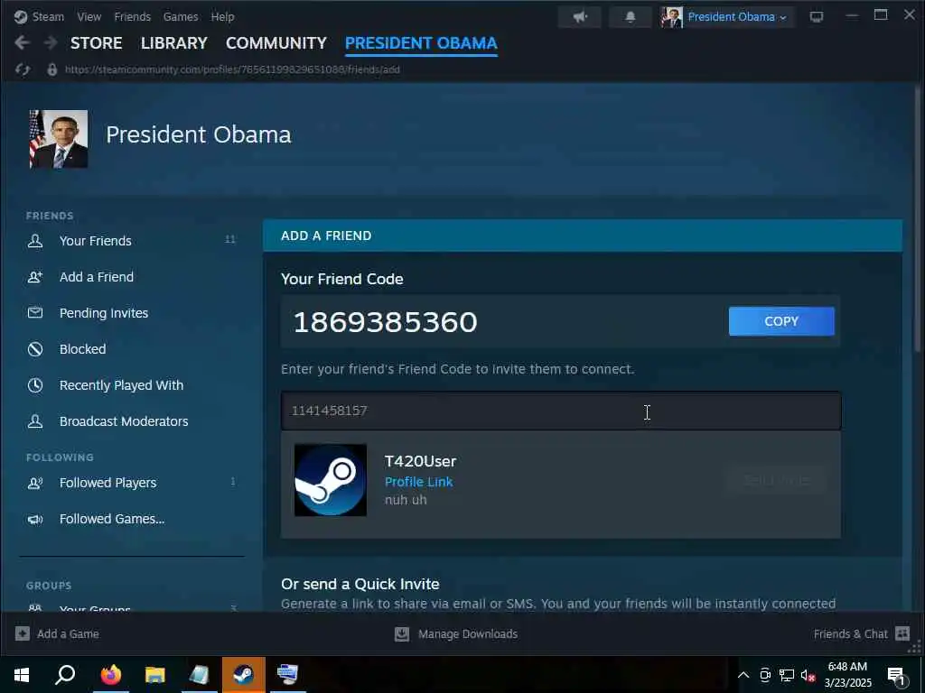The image size is (925, 693).
Task: Click the Blocked circle-slash icon
Action: tap(35, 349)
